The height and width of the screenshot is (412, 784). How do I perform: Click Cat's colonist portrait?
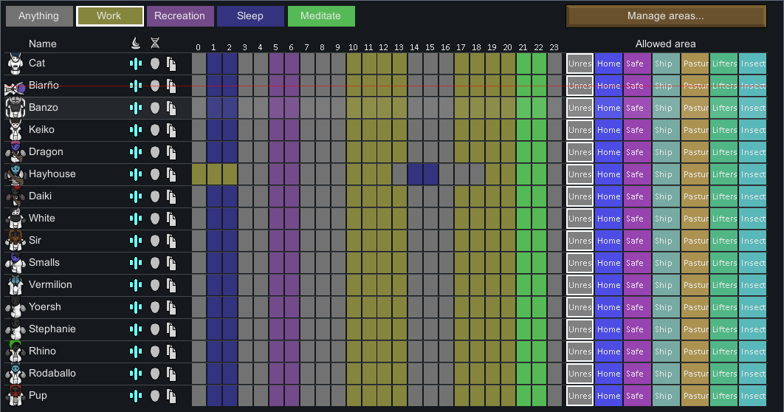pyautogui.click(x=14, y=63)
